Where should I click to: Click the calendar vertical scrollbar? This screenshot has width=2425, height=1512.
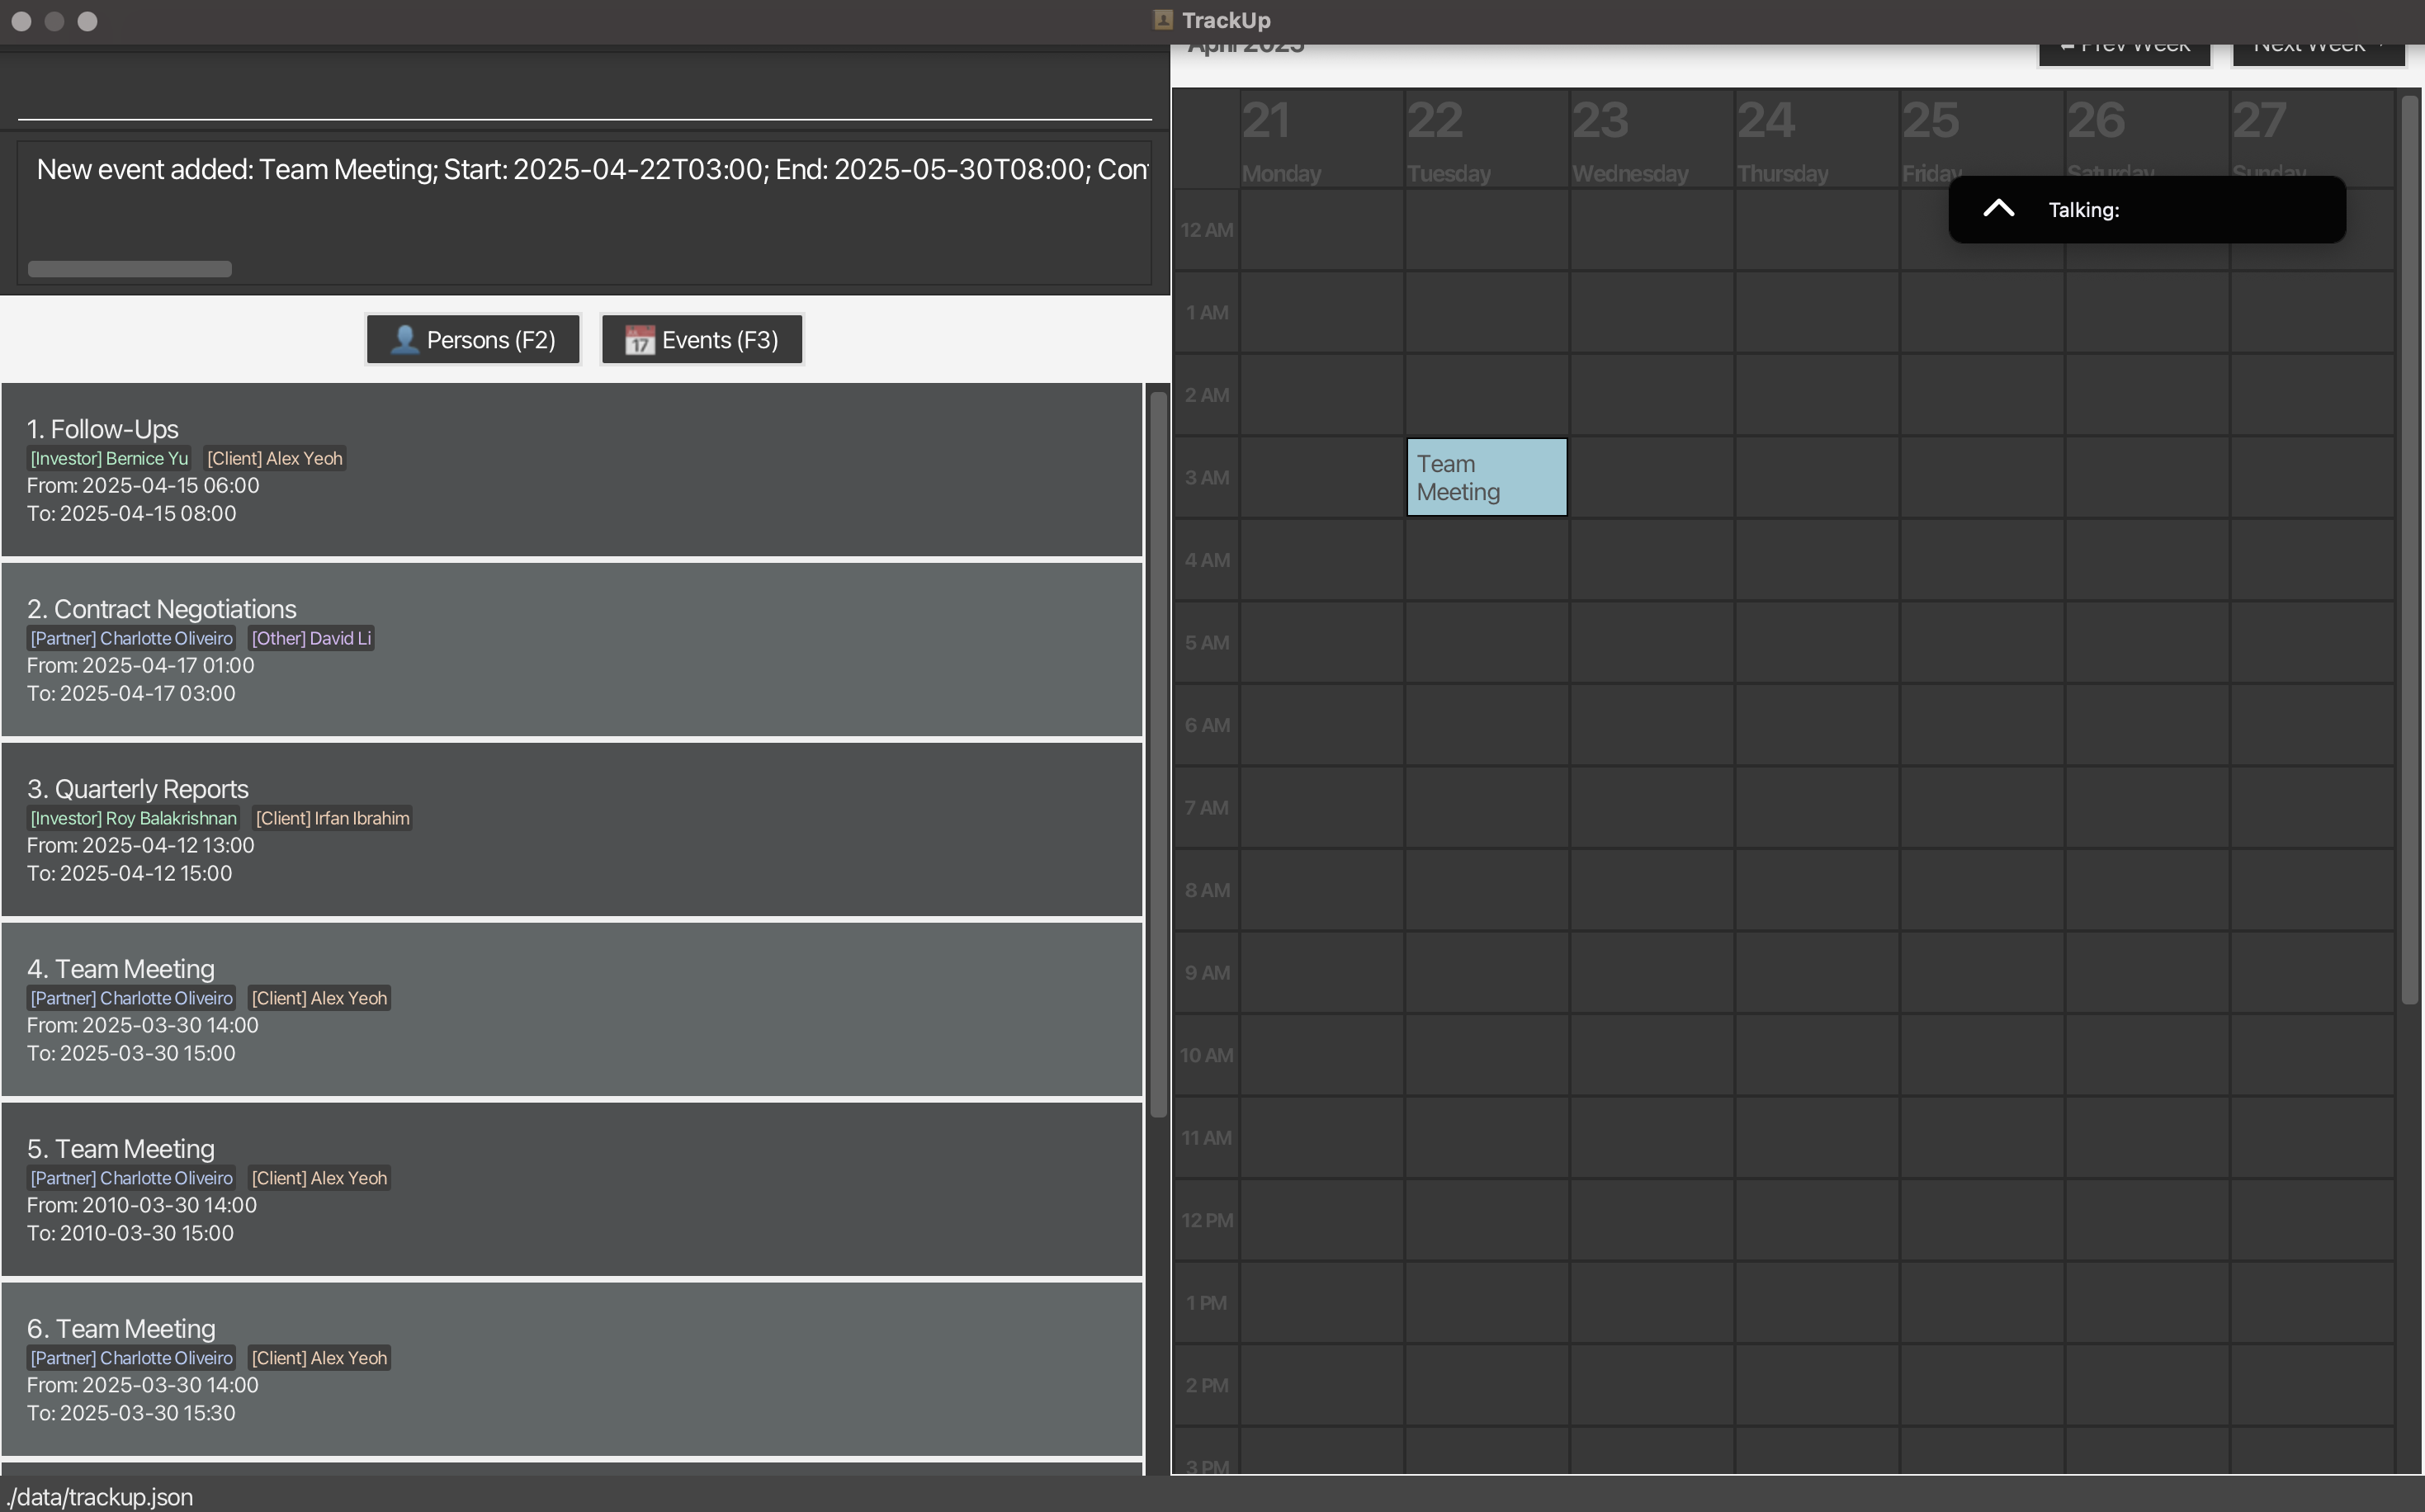pyautogui.click(x=2409, y=550)
